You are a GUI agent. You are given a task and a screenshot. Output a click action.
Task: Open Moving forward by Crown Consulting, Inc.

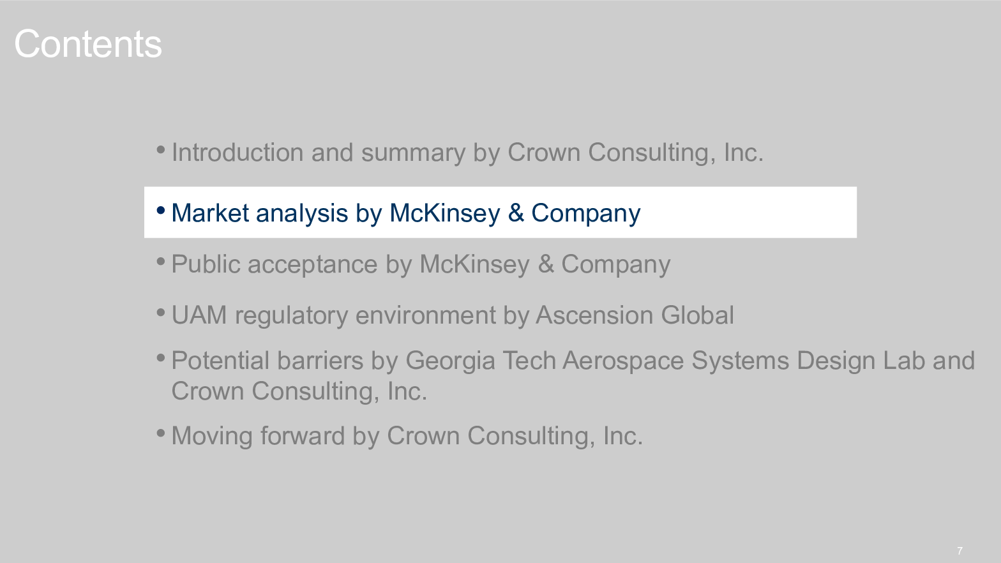pyautogui.click(x=407, y=436)
